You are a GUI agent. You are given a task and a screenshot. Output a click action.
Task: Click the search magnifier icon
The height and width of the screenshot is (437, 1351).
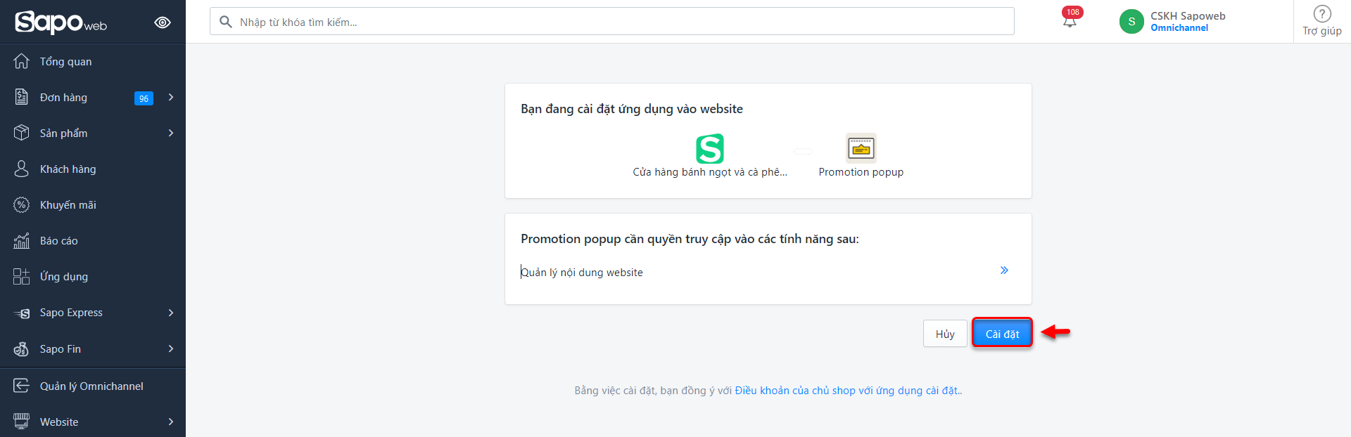tap(226, 22)
